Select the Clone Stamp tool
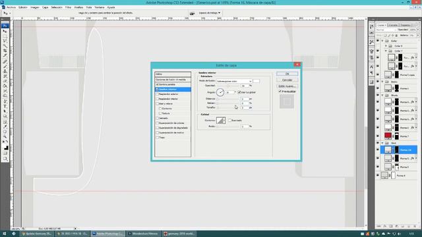Screen dimensions: 422x237 (5, 71)
